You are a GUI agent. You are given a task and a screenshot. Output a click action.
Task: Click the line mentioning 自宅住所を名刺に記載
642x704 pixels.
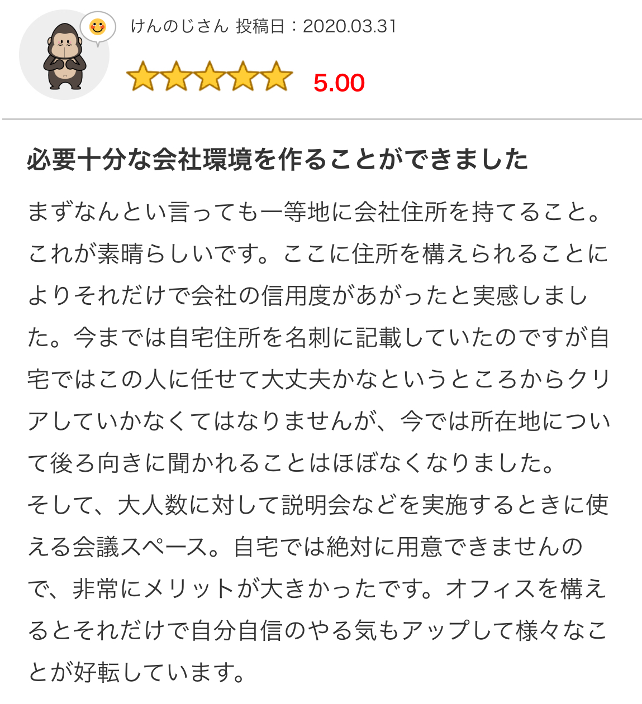pyautogui.click(x=318, y=338)
